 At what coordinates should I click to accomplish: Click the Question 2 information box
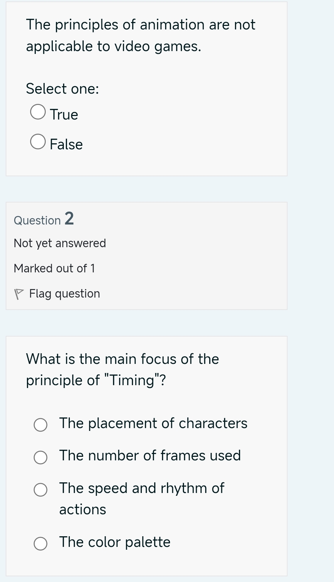(146, 255)
